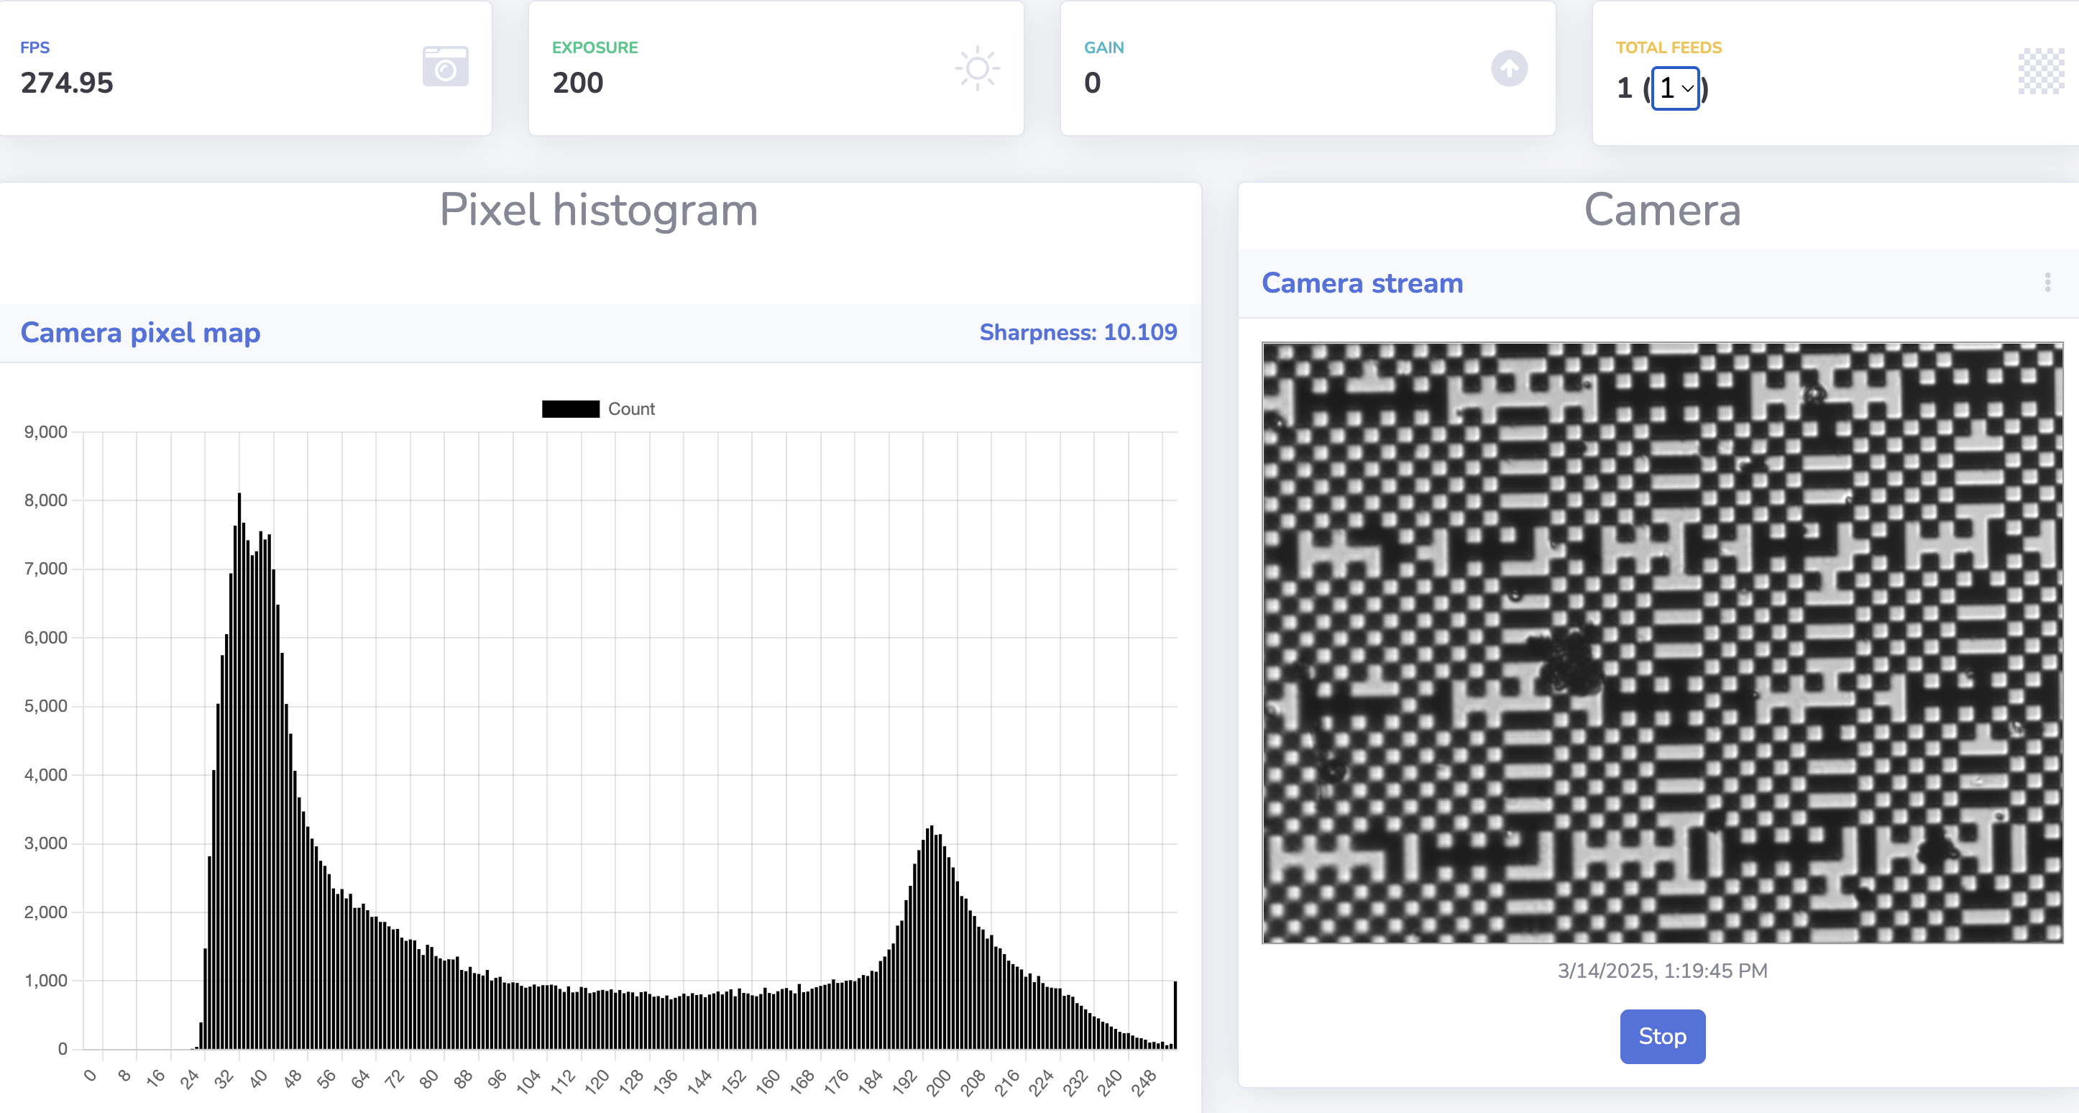This screenshot has height=1113, width=2079.
Task: Click the sun icon in Exposure card
Action: [x=976, y=68]
